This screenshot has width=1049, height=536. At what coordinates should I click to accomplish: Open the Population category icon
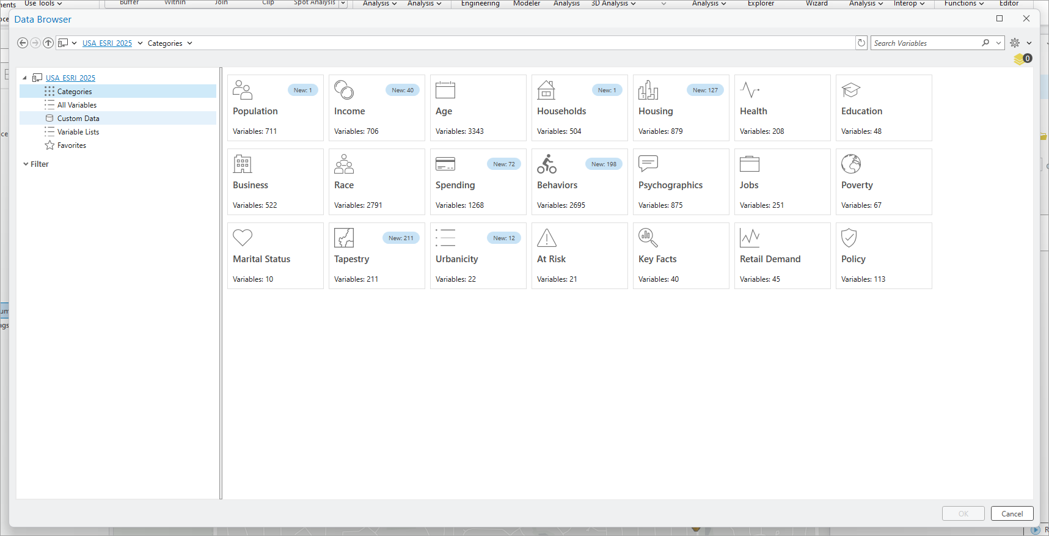243,90
